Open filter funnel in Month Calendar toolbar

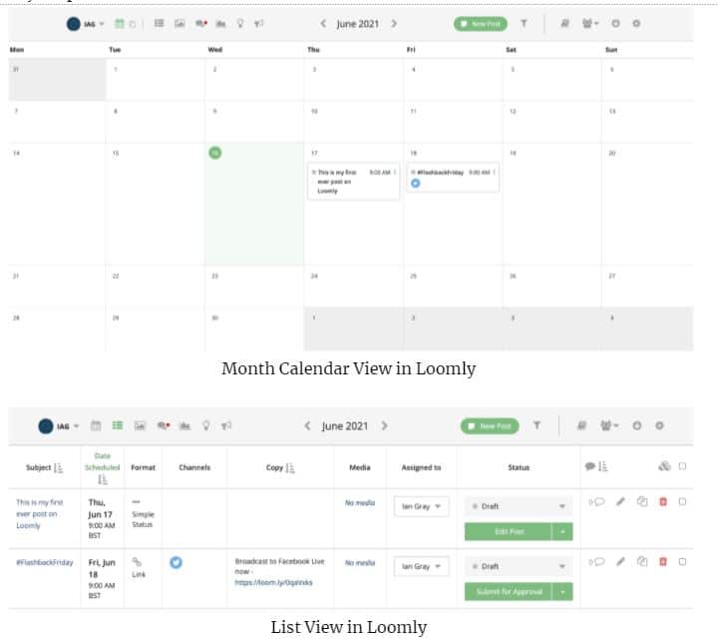click(524, 23)
